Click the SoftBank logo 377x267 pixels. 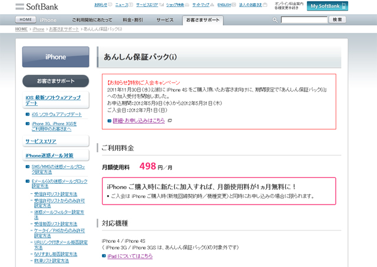point(37,6)
